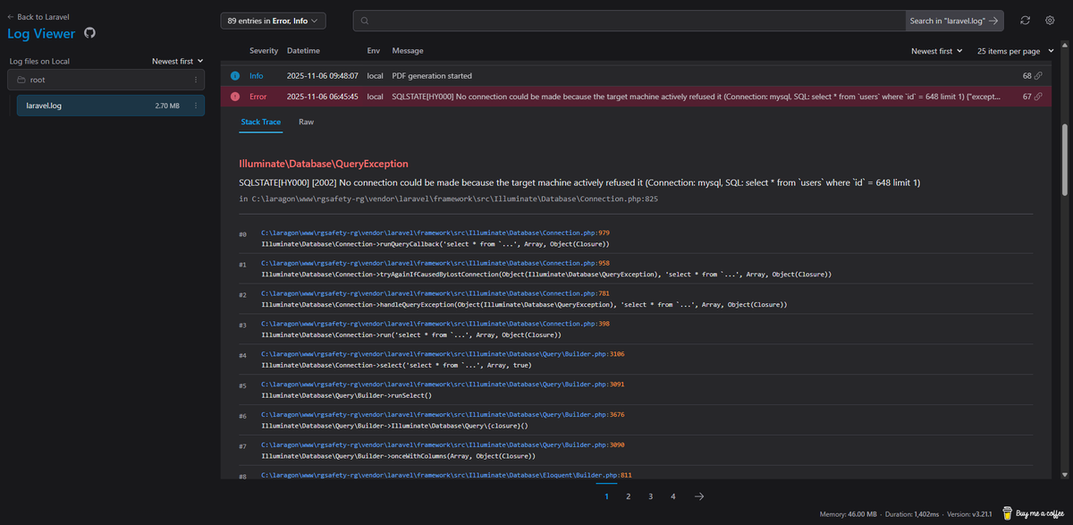1073x525 pixels.
Task: Click the '2.70 MB' file size
Action: pos(167,106)
